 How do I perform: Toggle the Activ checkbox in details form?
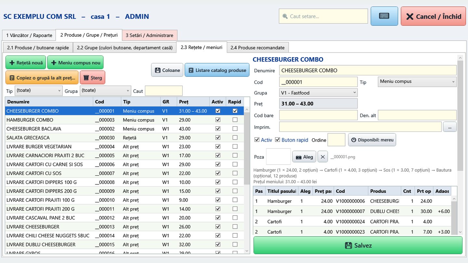257,140
